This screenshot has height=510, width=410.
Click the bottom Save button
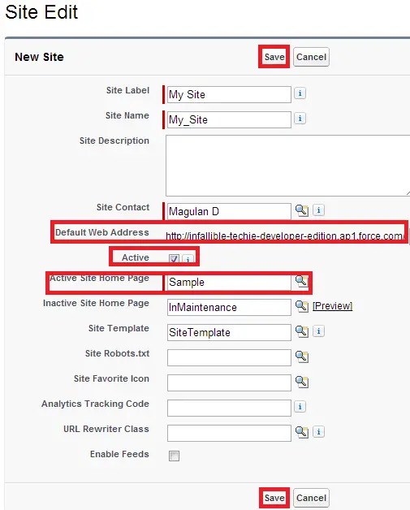click(x=274, y=498)
